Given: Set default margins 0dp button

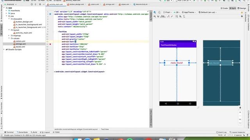Looking at the screenshot, I should [x=162, y=16].
